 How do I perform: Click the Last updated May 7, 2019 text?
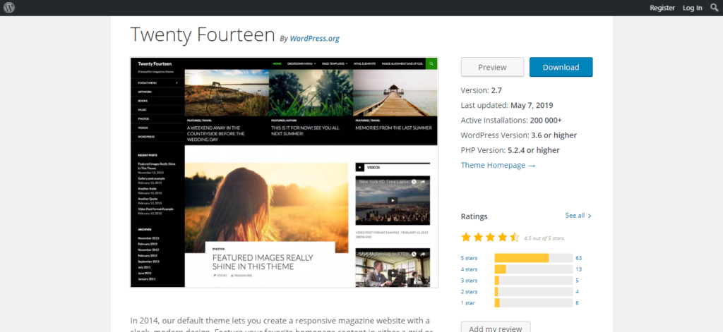tap(507, 106)
